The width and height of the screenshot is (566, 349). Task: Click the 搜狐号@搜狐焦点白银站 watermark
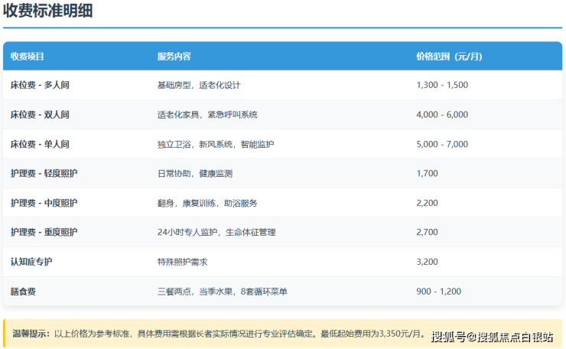click(492, 337)
